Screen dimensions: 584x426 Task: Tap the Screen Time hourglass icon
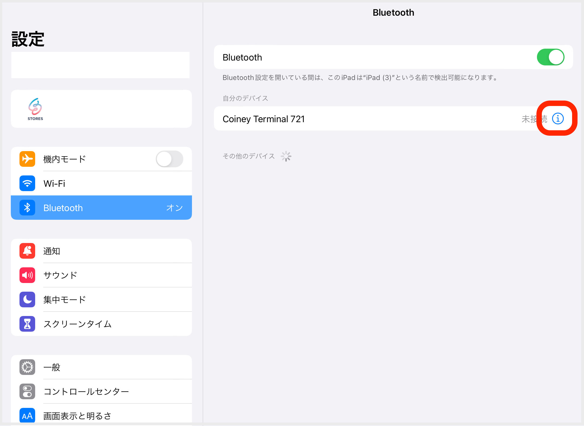click(27, 324)
